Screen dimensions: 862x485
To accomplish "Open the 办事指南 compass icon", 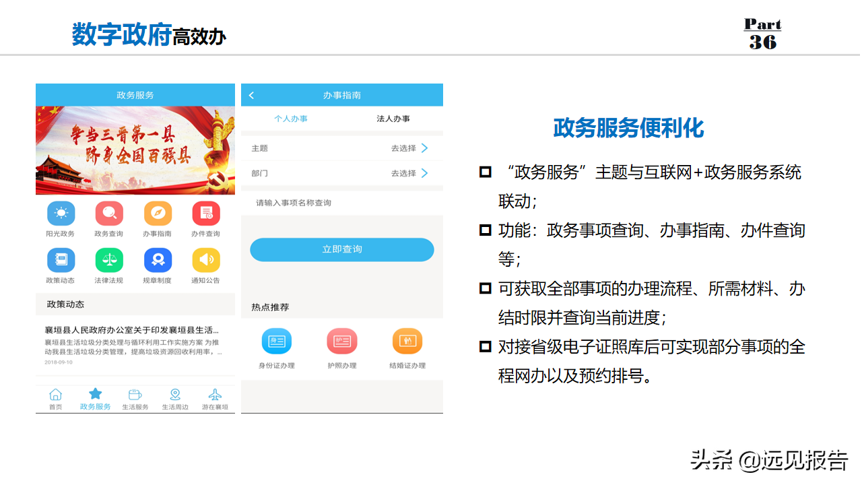I will 158,214.
